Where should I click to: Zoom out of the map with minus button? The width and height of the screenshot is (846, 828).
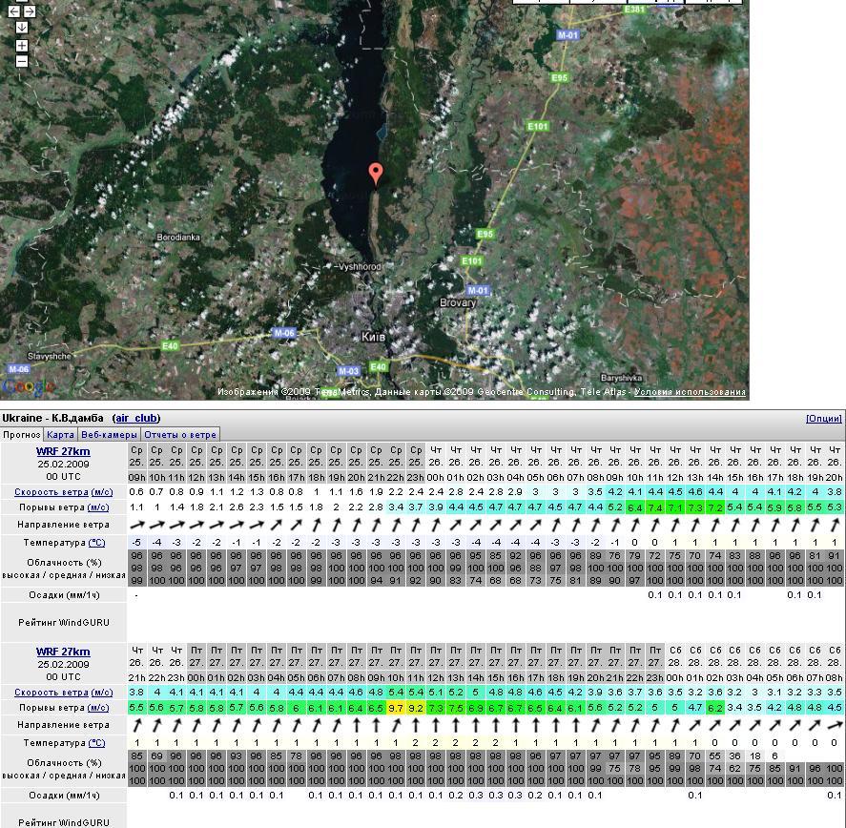coord(21,61)
